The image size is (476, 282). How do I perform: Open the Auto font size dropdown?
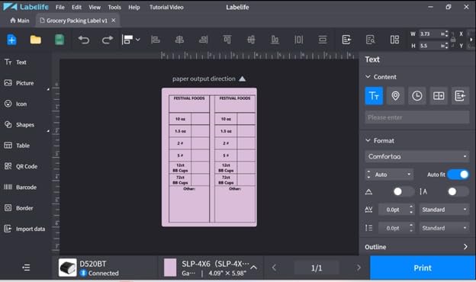click(389, 175)
